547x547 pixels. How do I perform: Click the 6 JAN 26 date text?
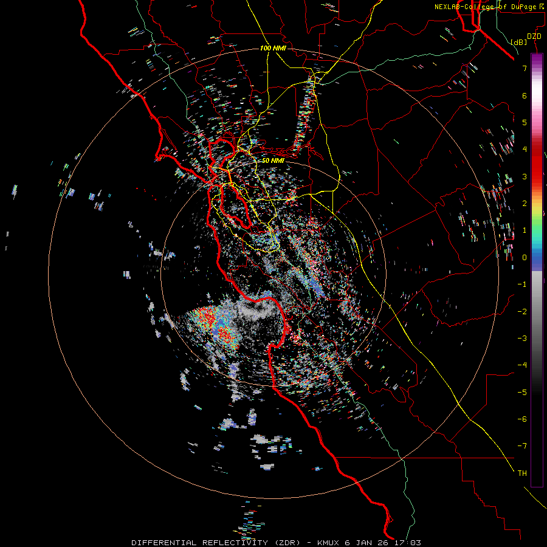click(x=367, y=543)
